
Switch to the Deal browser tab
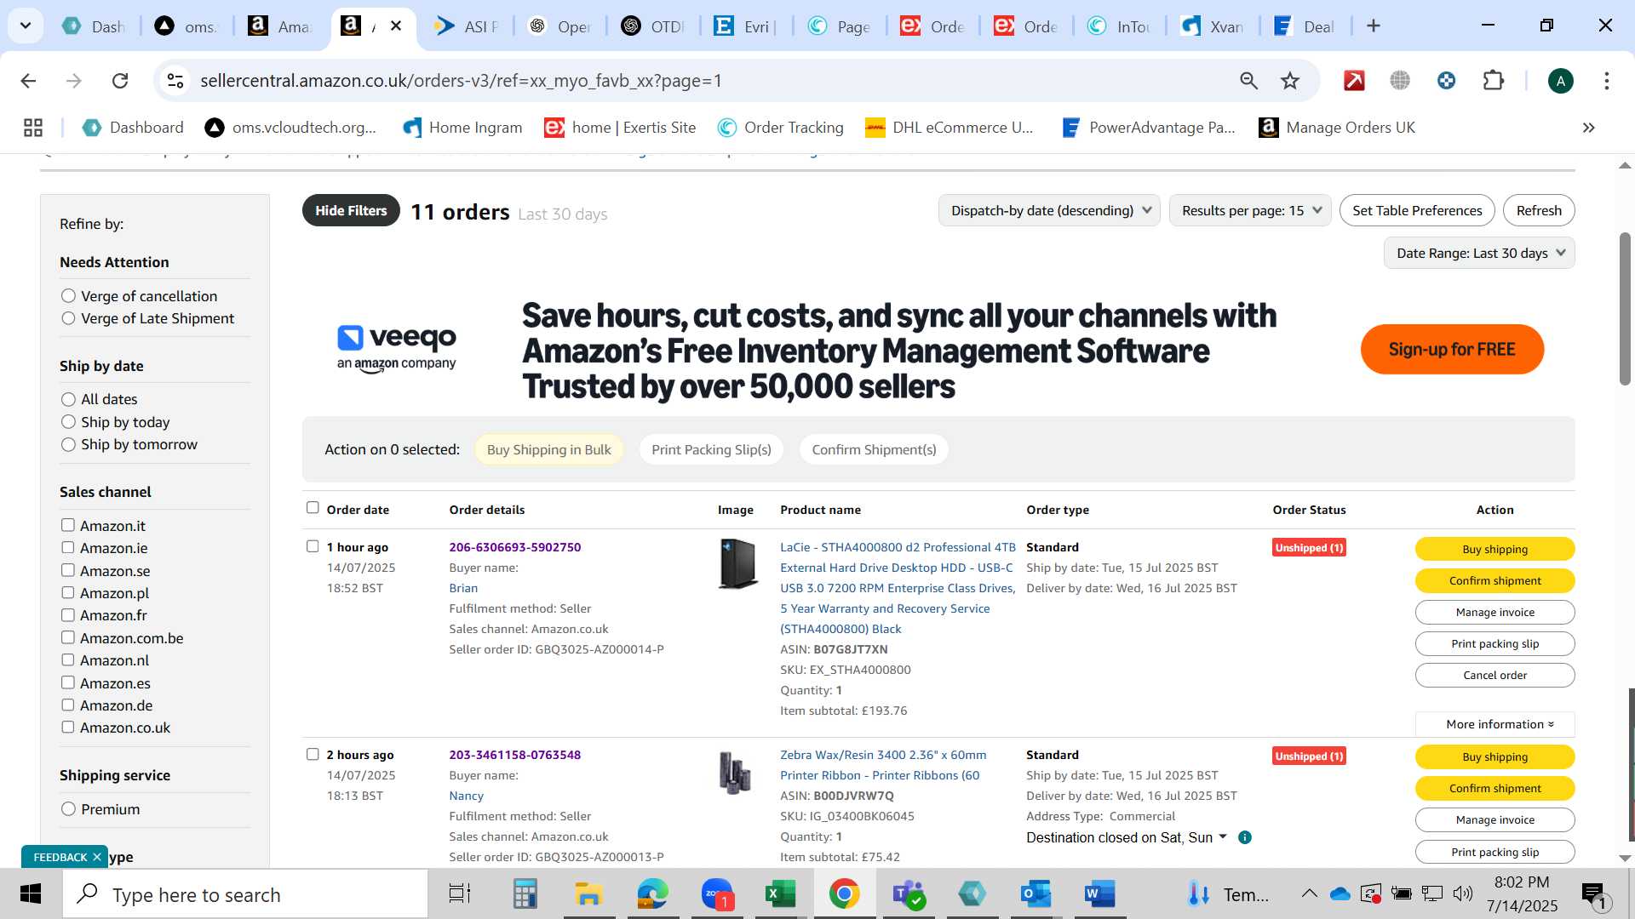click(x=1306, y=26)
